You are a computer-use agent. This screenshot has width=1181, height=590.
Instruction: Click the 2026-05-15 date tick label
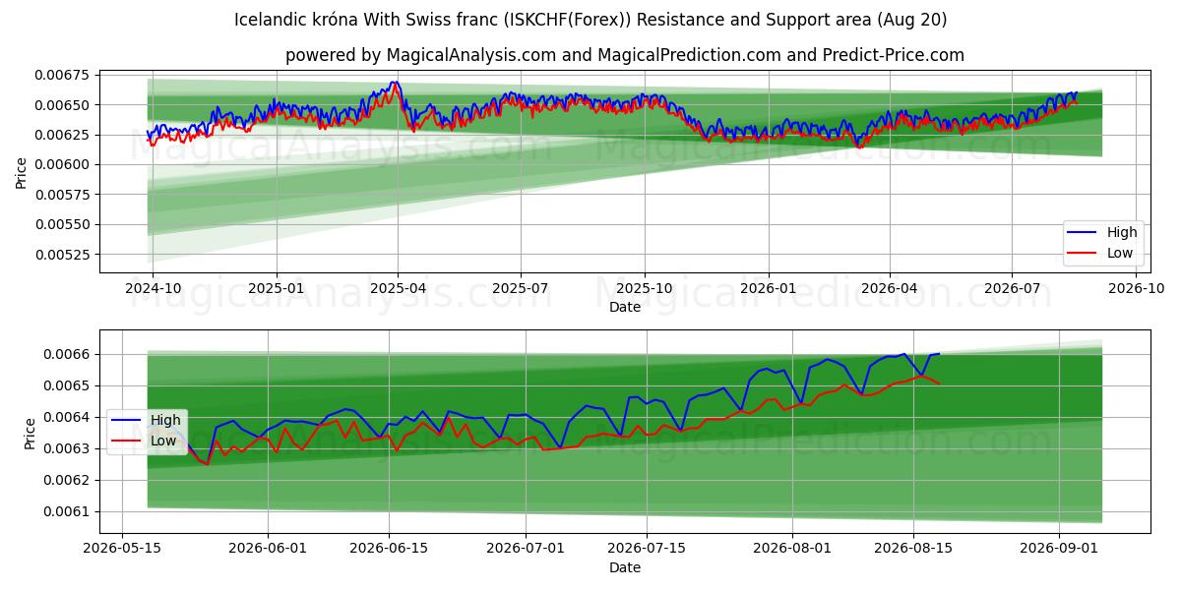122,550
